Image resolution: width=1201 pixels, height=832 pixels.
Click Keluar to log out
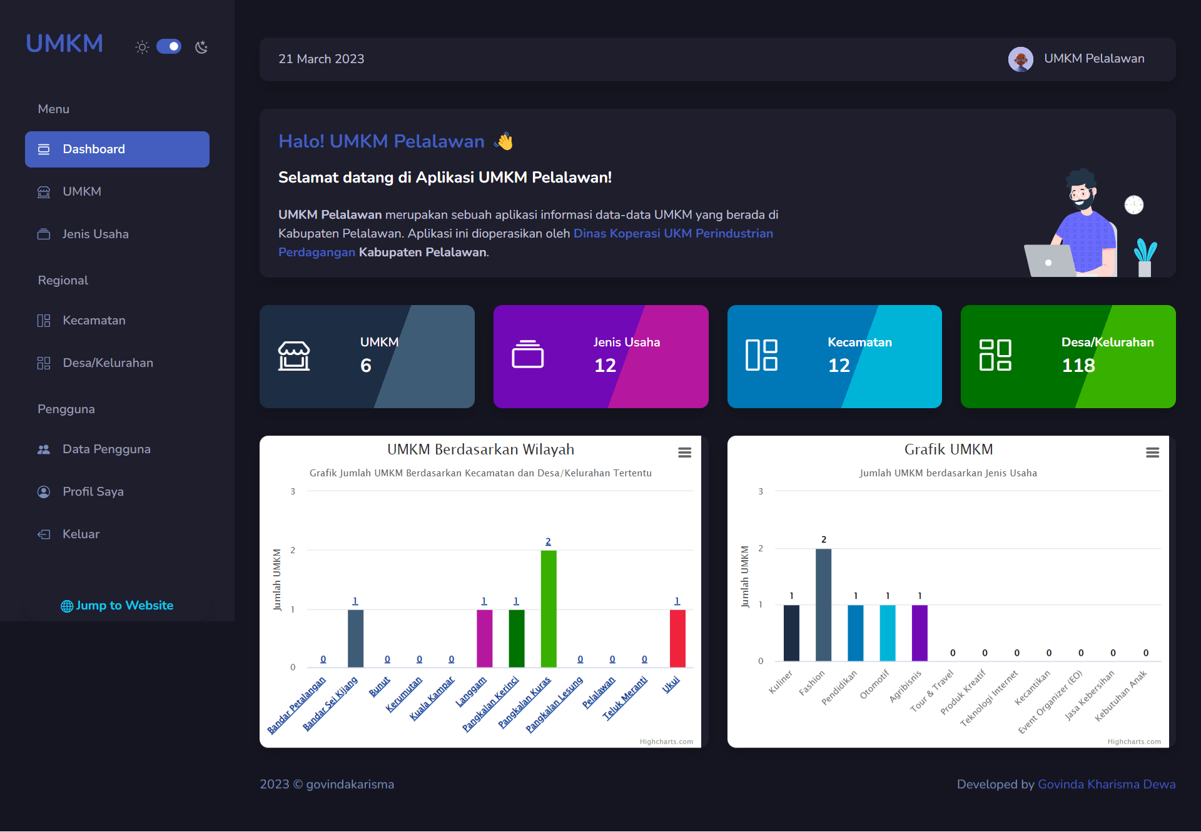click(117, 534)
